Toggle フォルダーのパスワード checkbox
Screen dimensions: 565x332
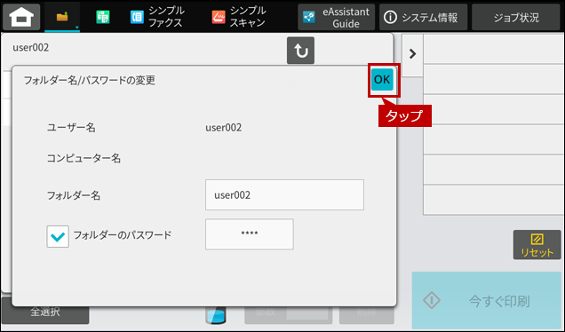click(58, 237)
